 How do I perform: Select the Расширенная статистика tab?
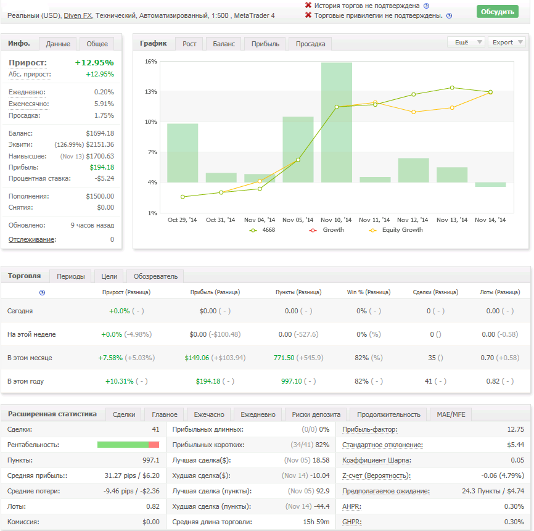click(x=52, y=414)
